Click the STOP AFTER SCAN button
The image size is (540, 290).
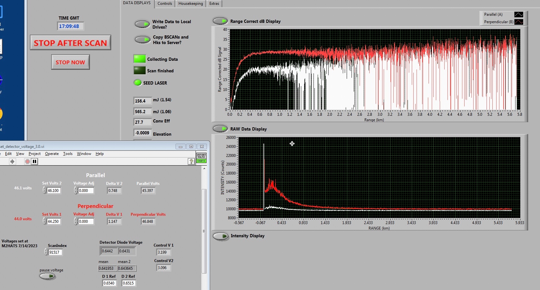click(x=70, y=43)
